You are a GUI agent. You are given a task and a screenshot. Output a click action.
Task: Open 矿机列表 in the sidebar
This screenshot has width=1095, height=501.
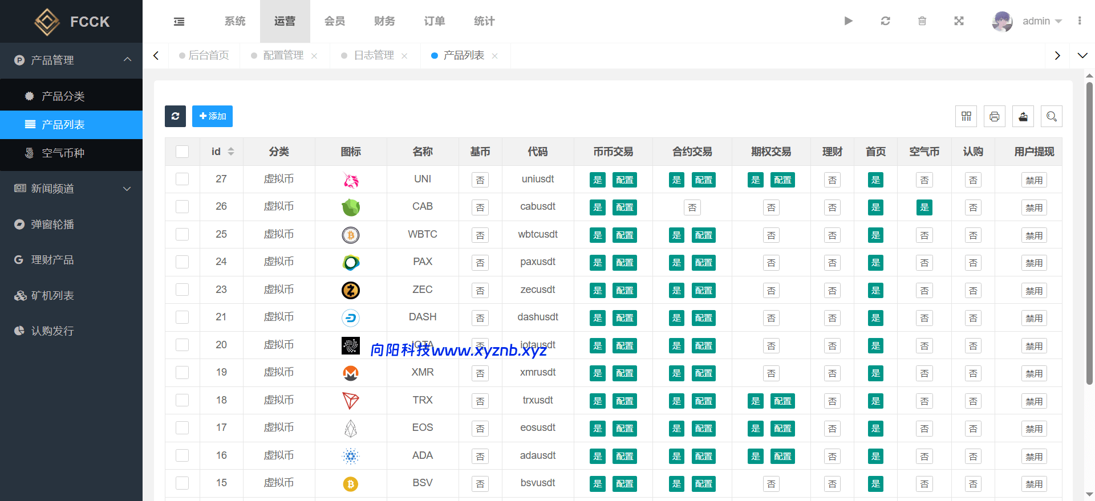pos(71,296)
